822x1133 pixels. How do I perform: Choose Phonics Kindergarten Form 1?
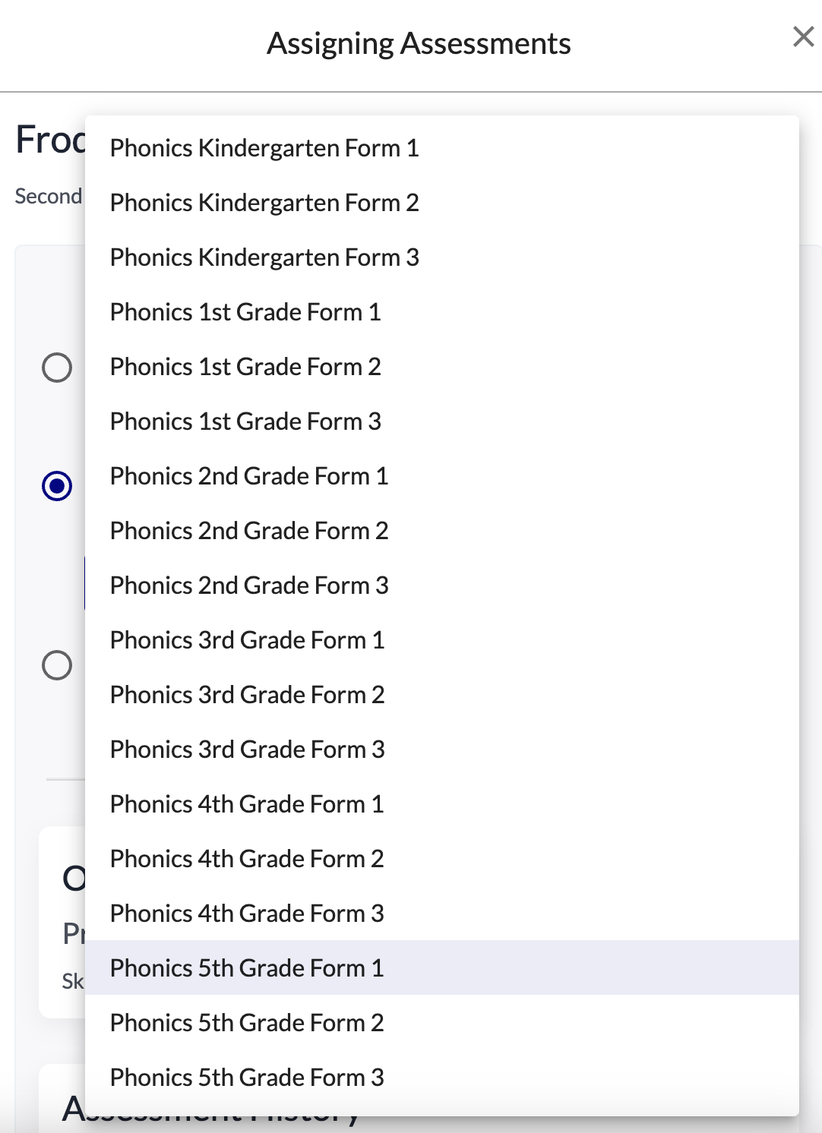[x=264, y=148]
